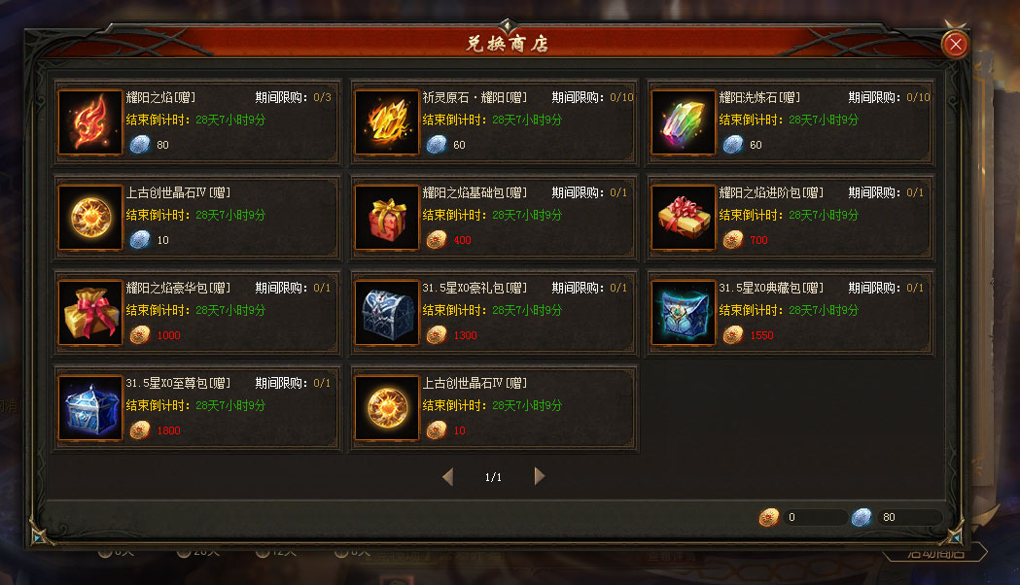Click the 1550 price of 31.5星XO典藏包
Screen dimensions: 1020x585
coord(761,335)
